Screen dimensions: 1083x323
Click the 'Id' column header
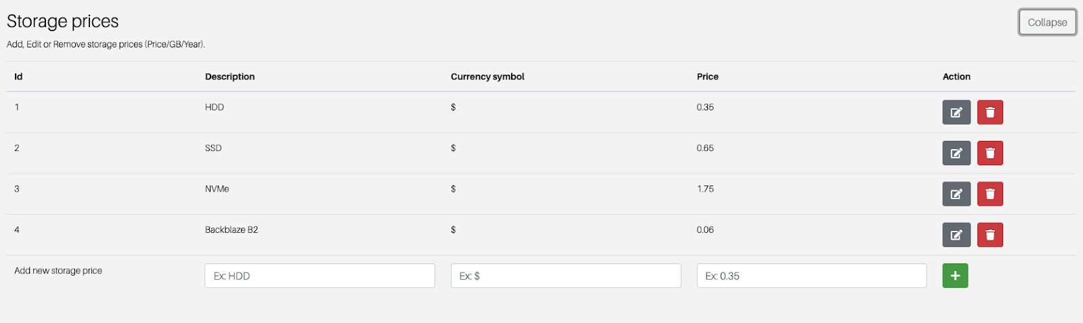pos(18,77)
